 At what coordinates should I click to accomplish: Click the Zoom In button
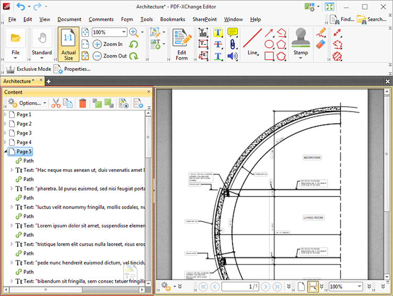tap(108, 44)
